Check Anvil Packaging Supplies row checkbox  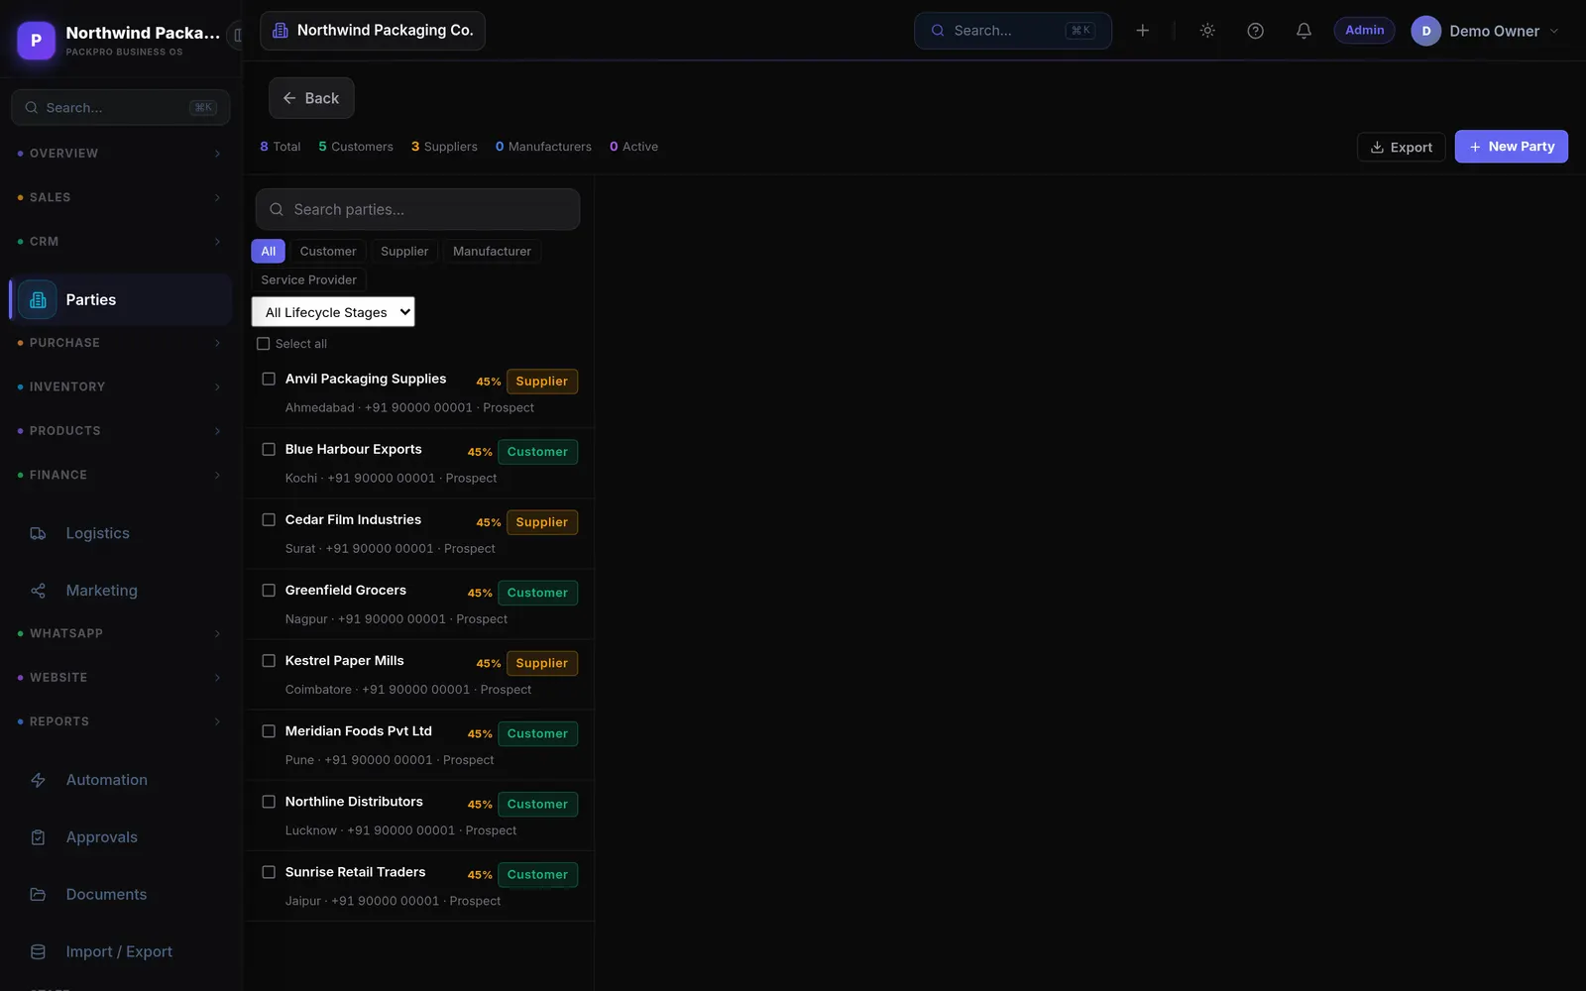[x=269, y=379]
